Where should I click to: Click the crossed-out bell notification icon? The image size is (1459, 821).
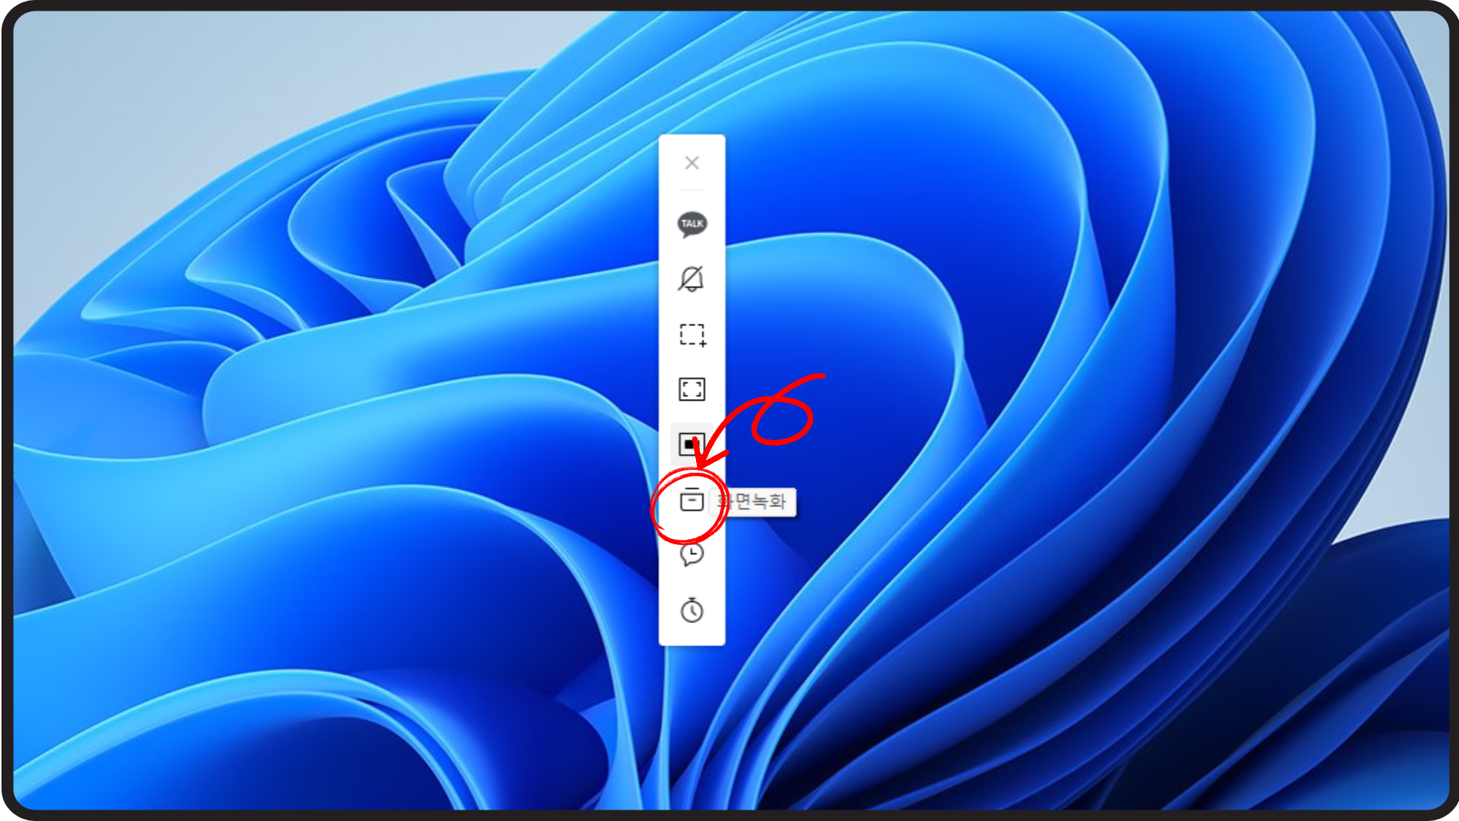[692, 279]
